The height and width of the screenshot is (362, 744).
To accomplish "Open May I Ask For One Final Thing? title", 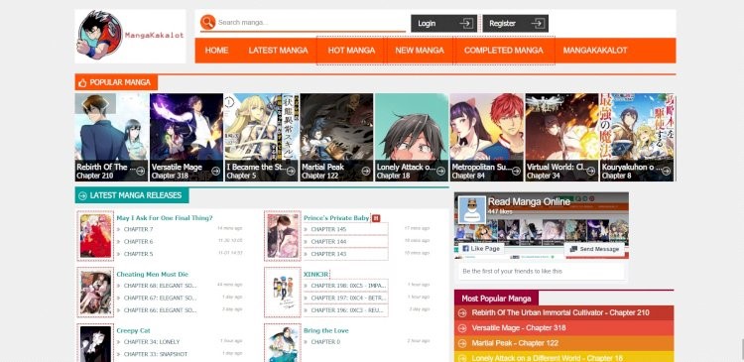I will point(165,218).
